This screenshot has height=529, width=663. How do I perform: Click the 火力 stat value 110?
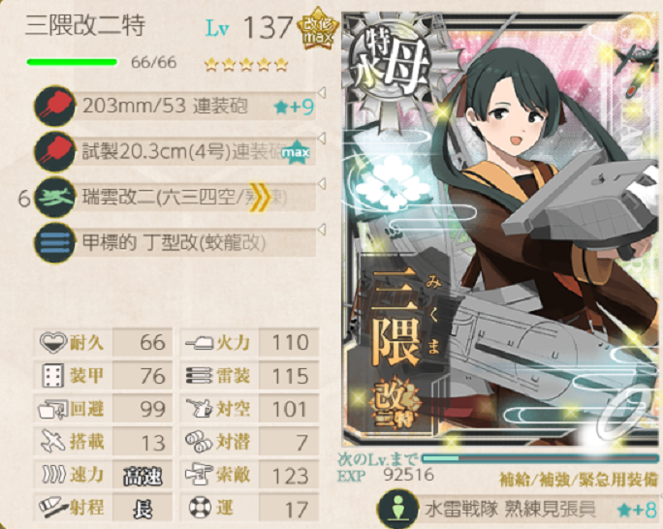pos(290,342)
